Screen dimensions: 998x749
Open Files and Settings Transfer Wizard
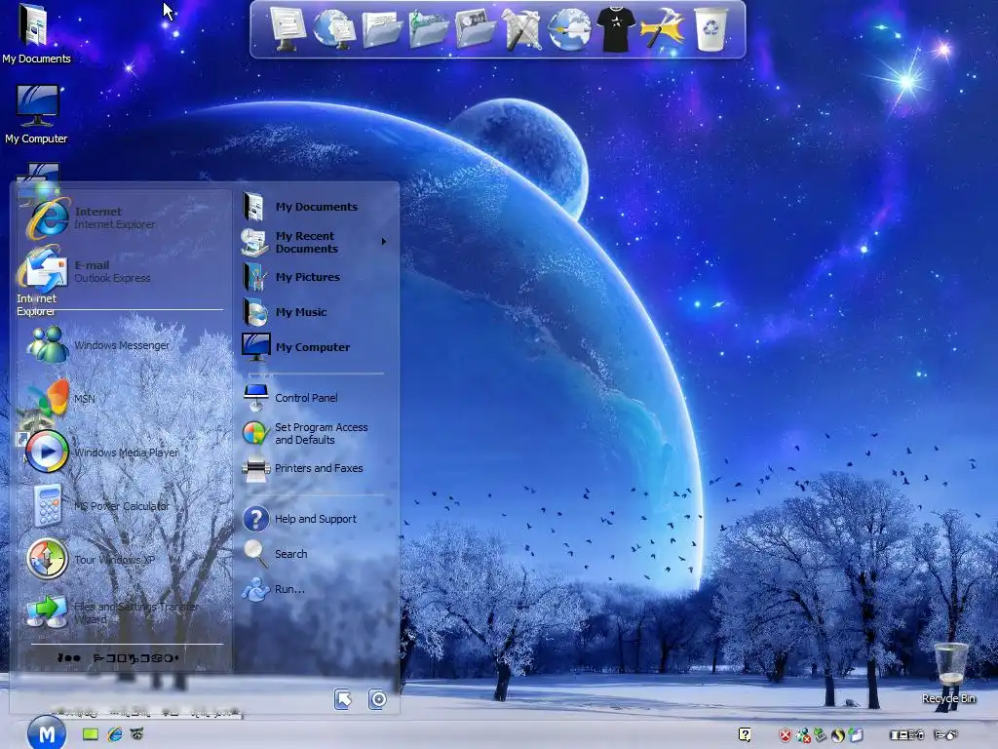pyautogui.click(x=124, y=612)
